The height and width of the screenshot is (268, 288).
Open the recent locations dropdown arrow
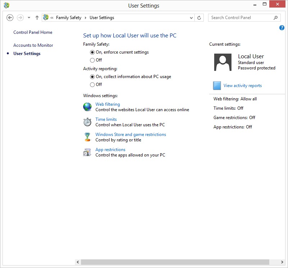[x=29, y=18]
